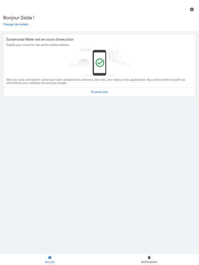The width and height of the screenshot is (199, 265).
Task: Click the blank space between the bottom tabs
Action: tap(99, 259)
